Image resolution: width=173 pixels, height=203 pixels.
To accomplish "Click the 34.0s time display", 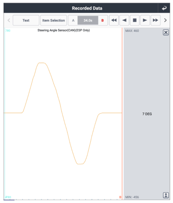I will coord(88,20).
